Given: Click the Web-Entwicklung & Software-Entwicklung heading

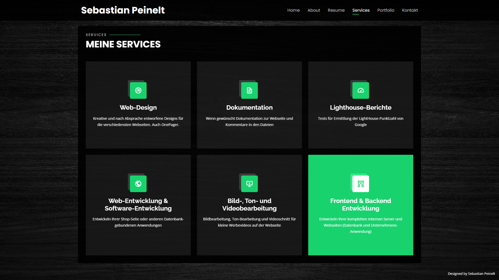Looking at the screenshot, I should tap(138, 205).
